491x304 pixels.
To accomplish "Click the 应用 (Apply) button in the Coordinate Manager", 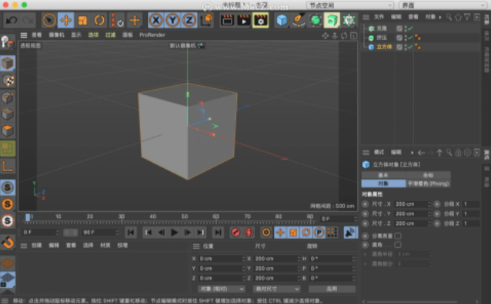I will click(332, 289).
